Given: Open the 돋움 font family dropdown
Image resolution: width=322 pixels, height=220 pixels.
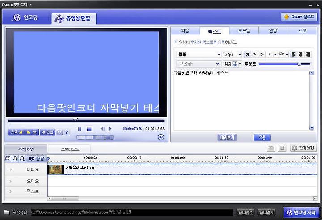Looking at the screenshot, I should [x=199, y=55].
